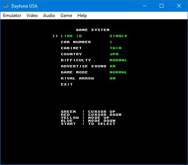Screen dimensions: 188x165
Task: Click the JPN country value
Action: (114, 54)
